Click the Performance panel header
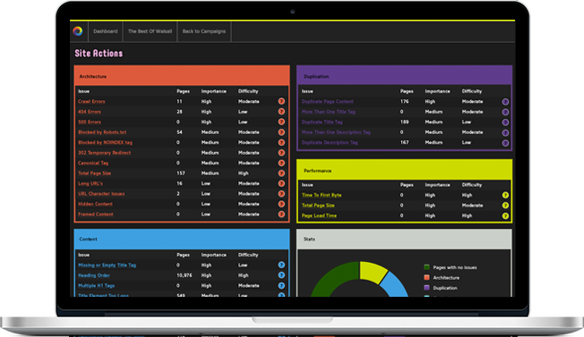This screenshot has height=337, width=584. [405, 170]
